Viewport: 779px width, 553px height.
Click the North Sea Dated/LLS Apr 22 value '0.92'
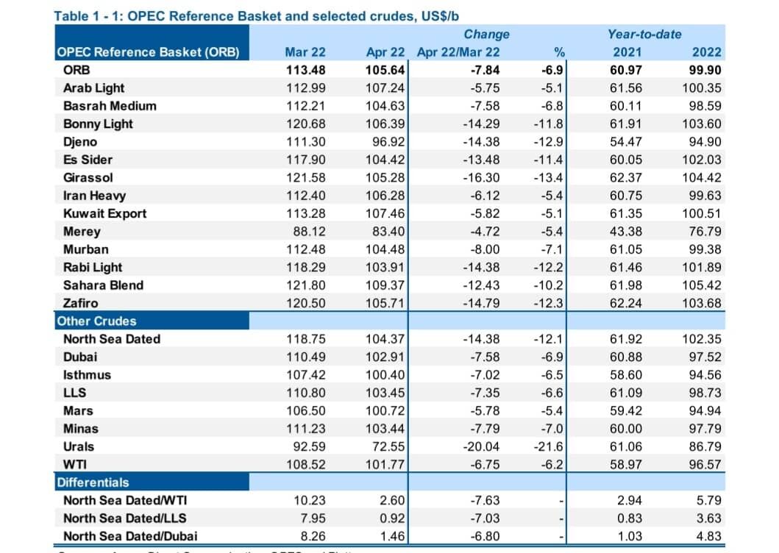[x=392, y=518]
